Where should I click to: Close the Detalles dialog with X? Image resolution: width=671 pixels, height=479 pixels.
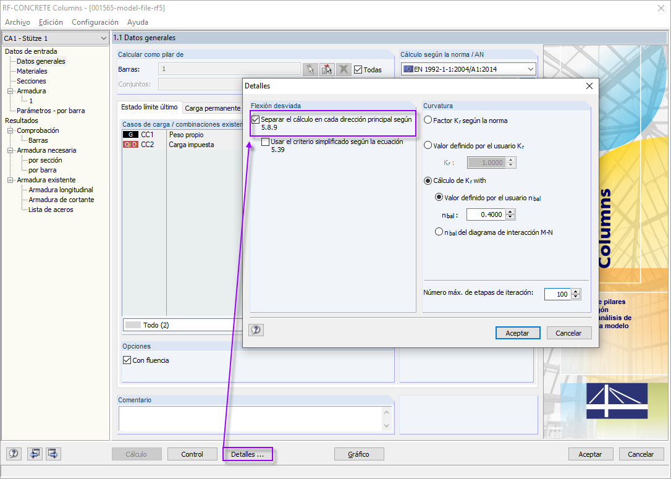pos(589,86)
